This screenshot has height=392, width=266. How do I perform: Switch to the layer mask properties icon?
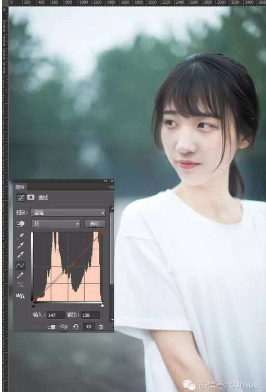(31, 197)
